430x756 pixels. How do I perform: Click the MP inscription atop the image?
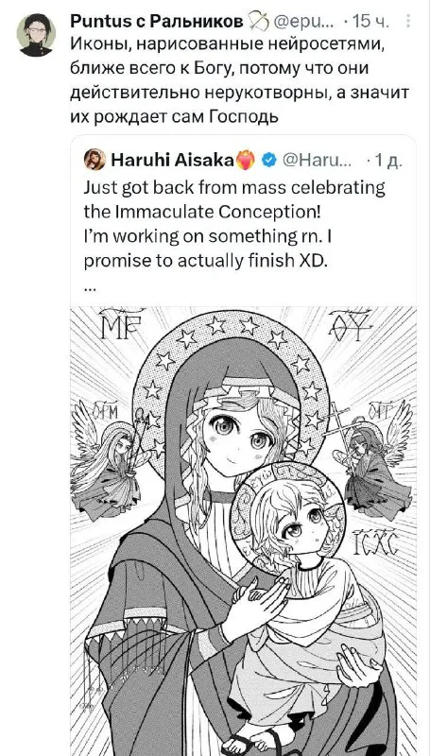(x=118, y=324)
